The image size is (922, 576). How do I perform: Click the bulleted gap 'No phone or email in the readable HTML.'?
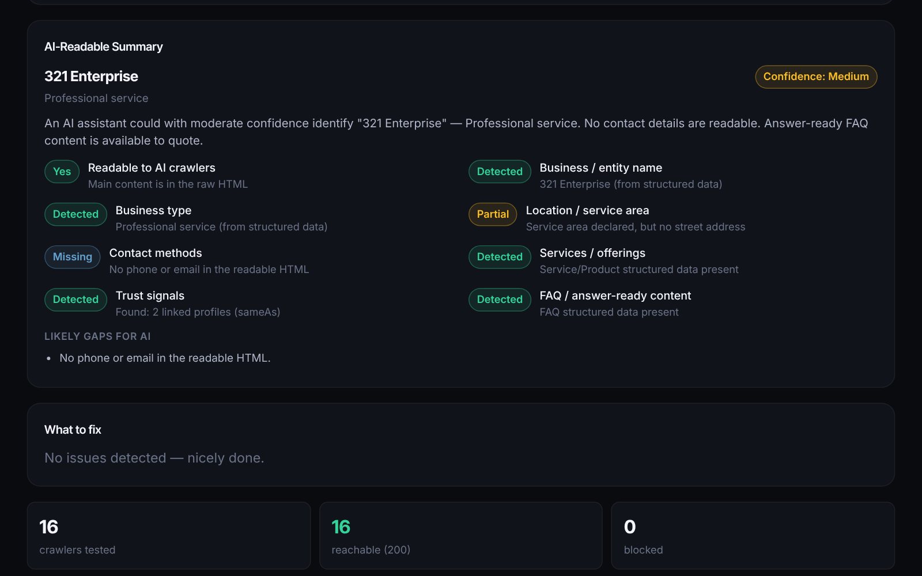tap(165, 358)
